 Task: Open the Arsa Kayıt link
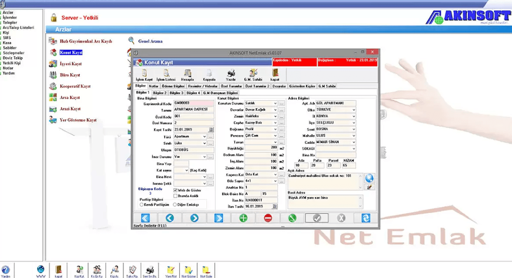[x=70, y=98]
